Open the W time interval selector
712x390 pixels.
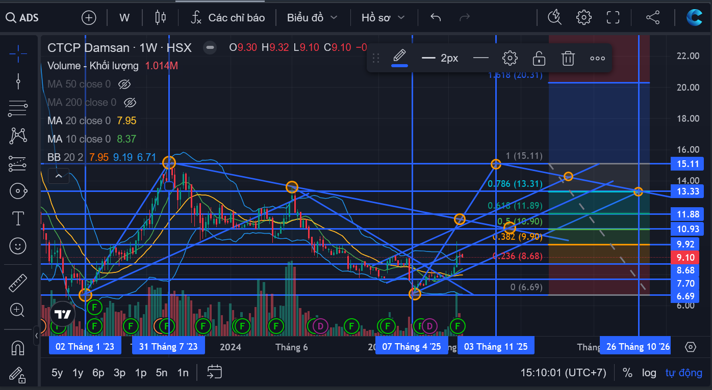point(124,18)
